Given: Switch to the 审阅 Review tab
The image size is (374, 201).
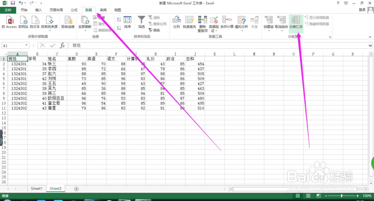Looking at the screenshot, I should 103,10.
